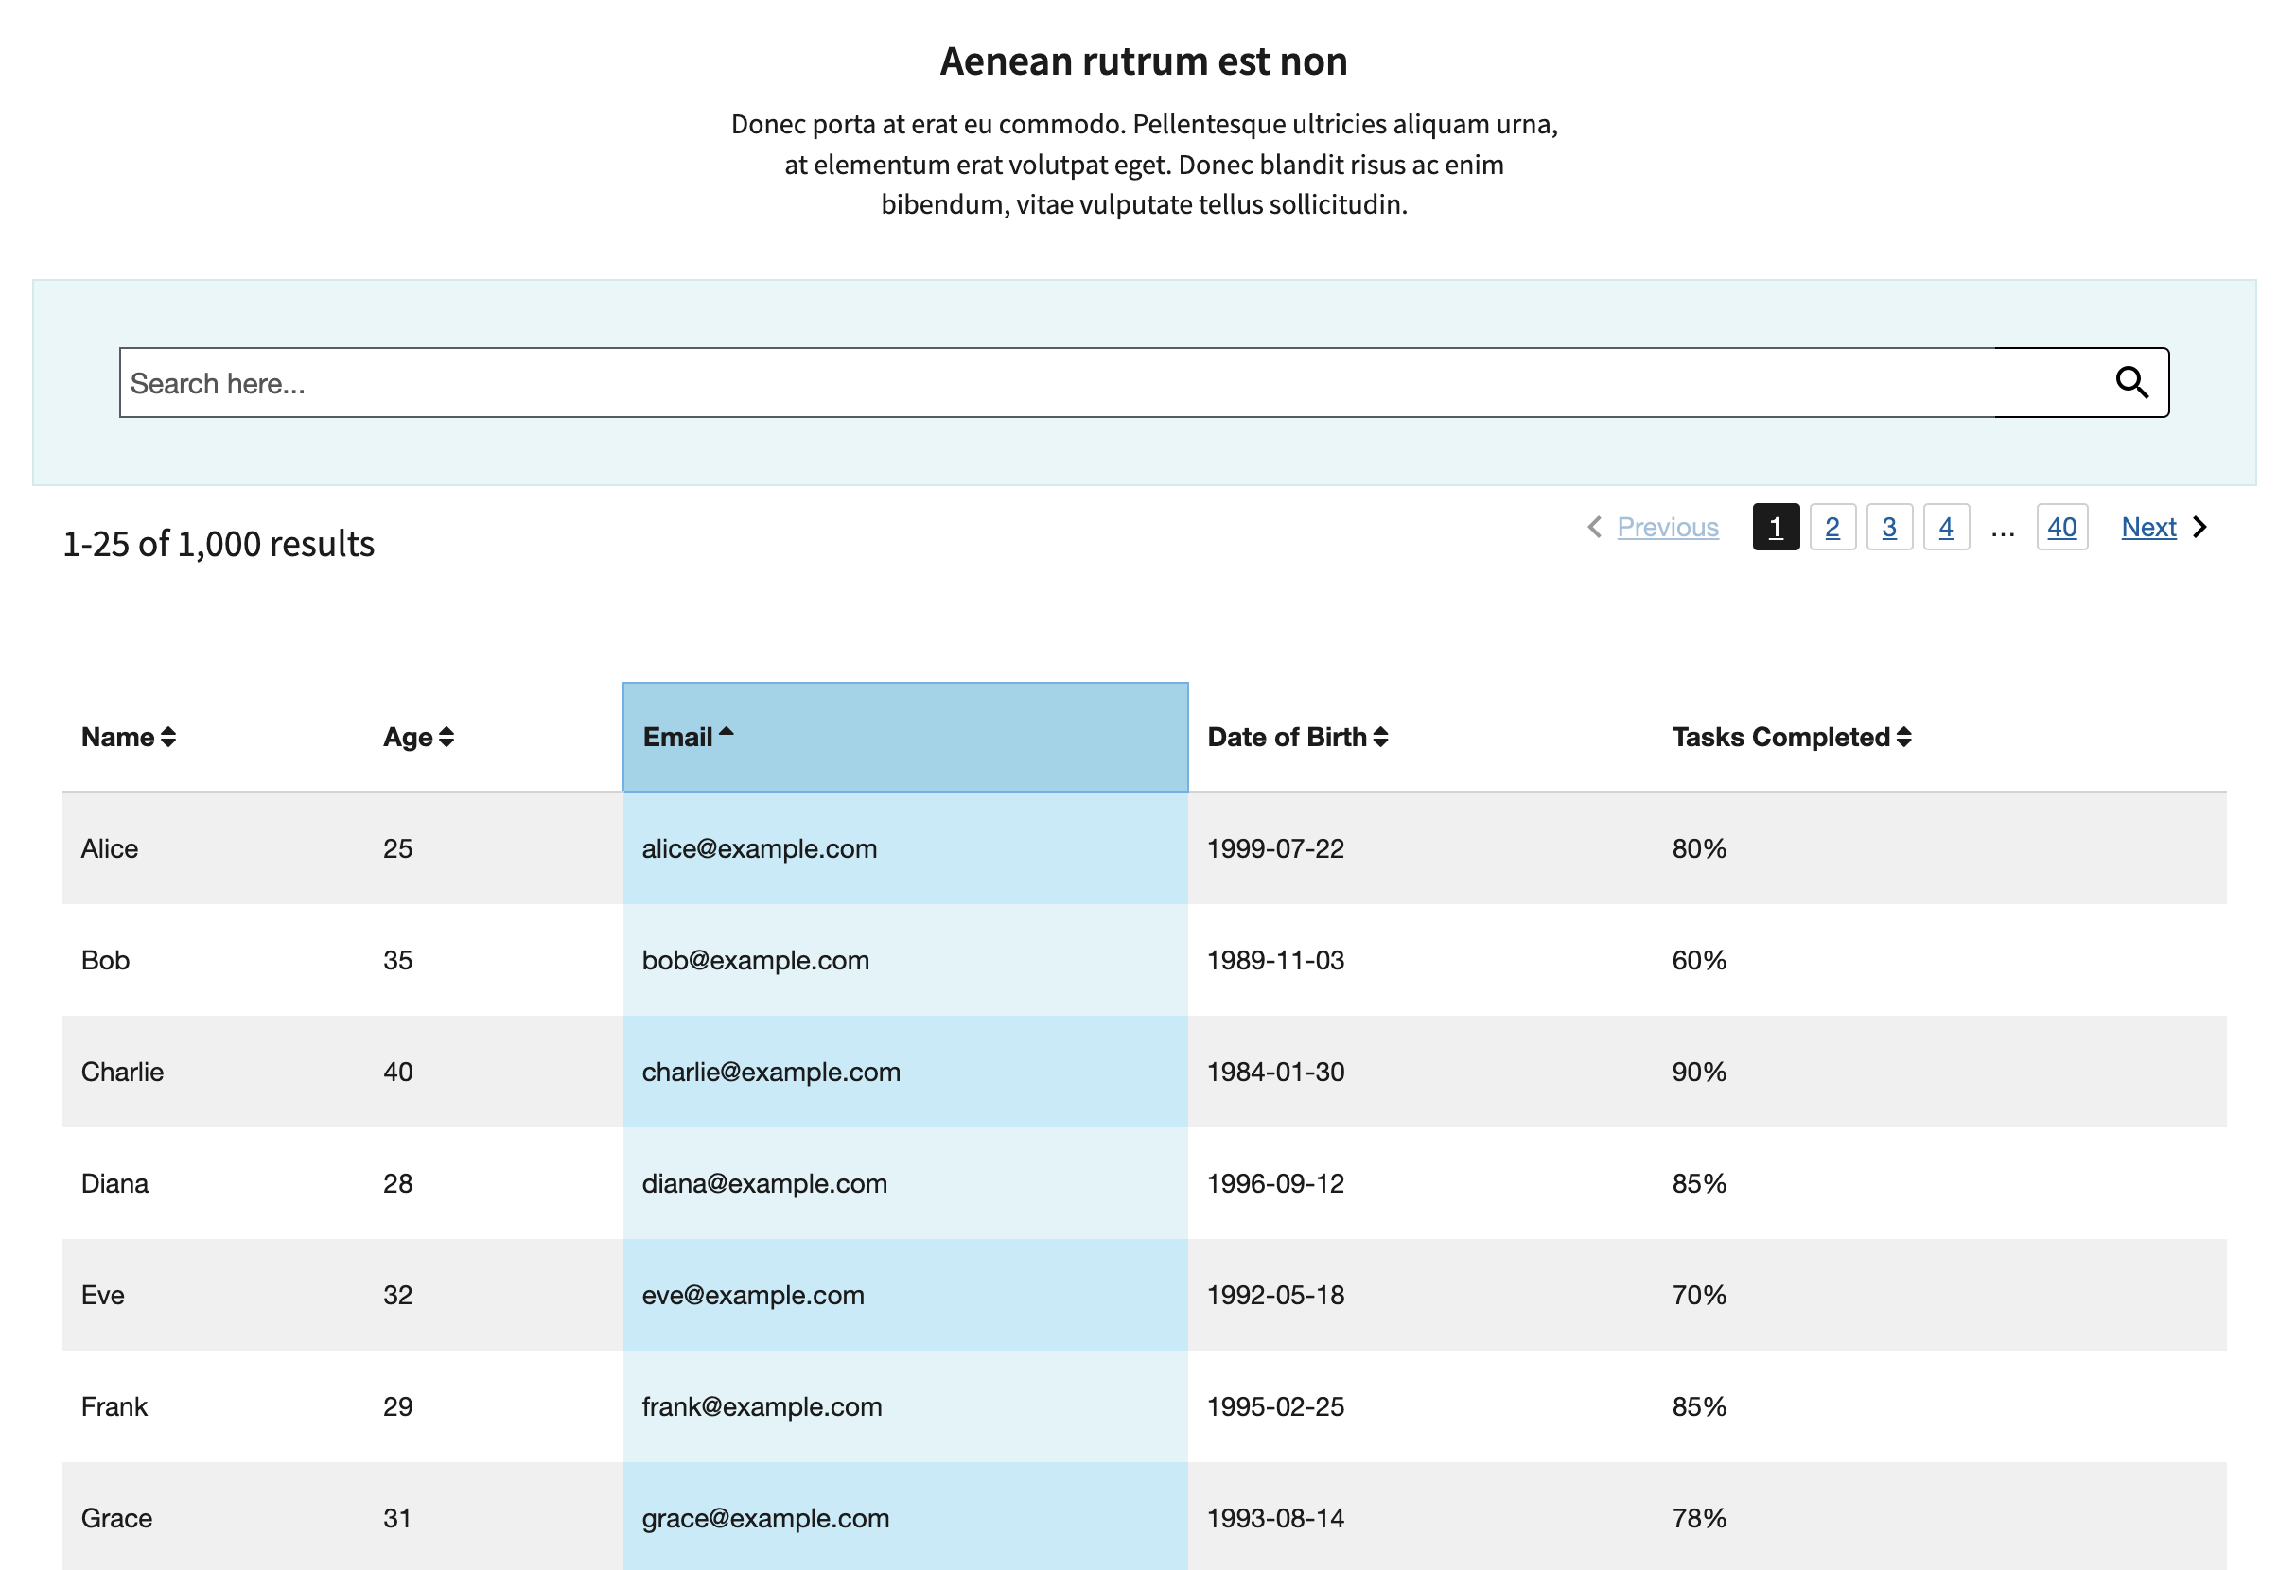The width and height of the screenshot is (2278, 1570).
Task: Go to the Previous page link
Action: coord(1667,527)
